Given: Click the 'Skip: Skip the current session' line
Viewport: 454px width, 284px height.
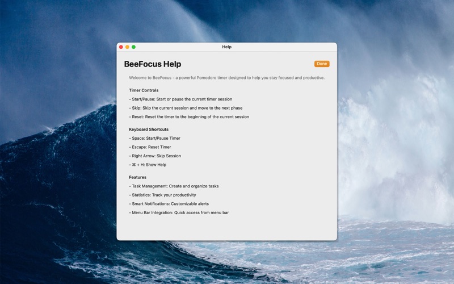Looking at the screenshot, I should (x=186, y=108).
